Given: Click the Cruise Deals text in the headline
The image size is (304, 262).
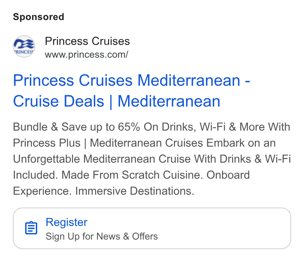Looking at the screenshot, I should click(x=58, y=101).
